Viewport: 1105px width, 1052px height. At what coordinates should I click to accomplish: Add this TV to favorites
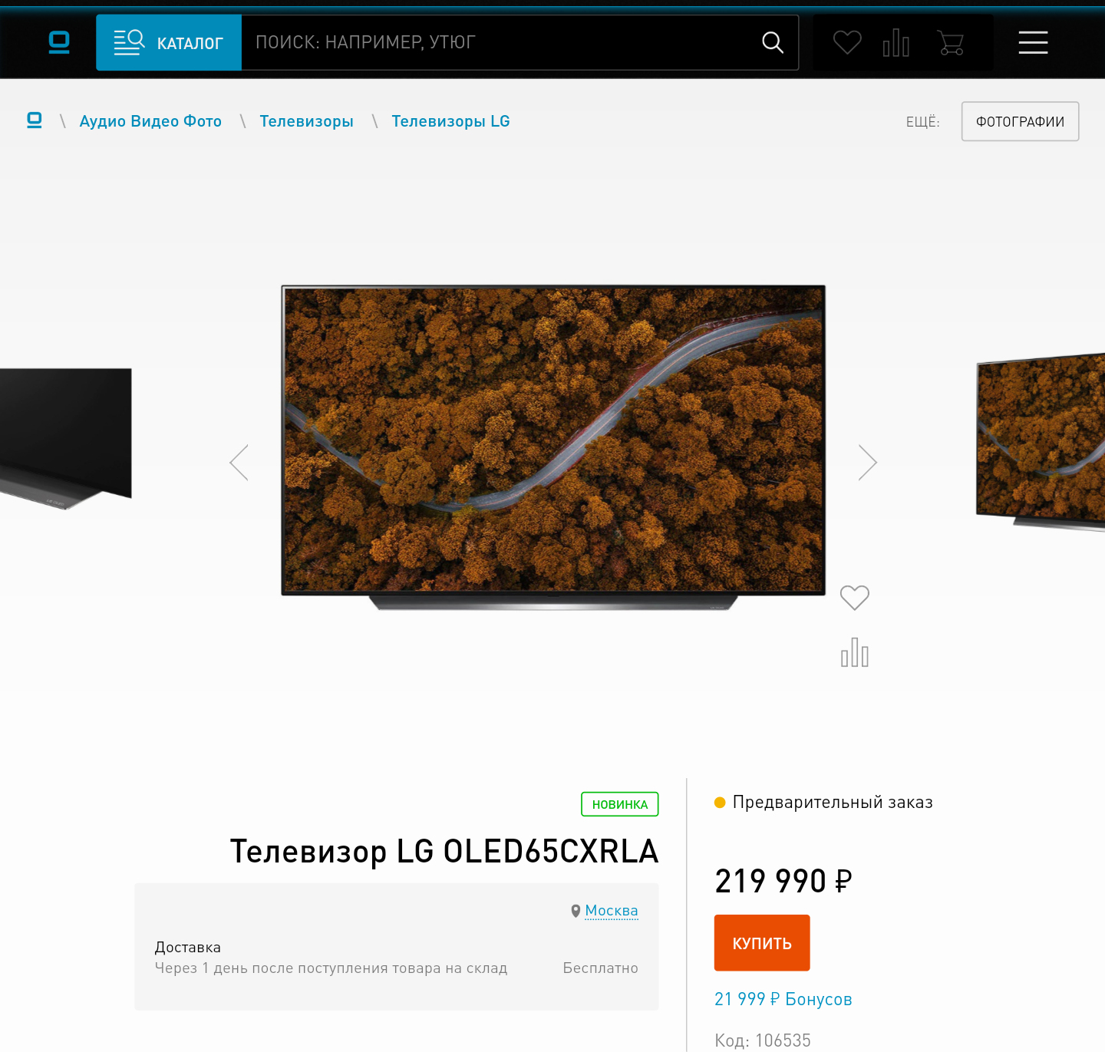(x=855, y=597)
